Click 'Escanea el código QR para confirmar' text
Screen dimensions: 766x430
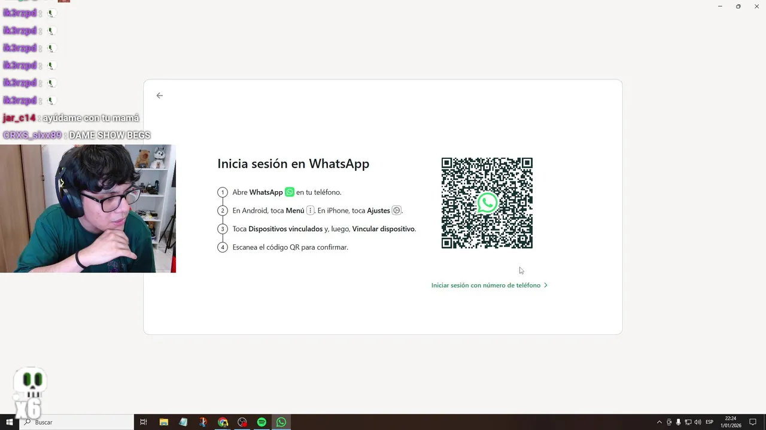290,247
